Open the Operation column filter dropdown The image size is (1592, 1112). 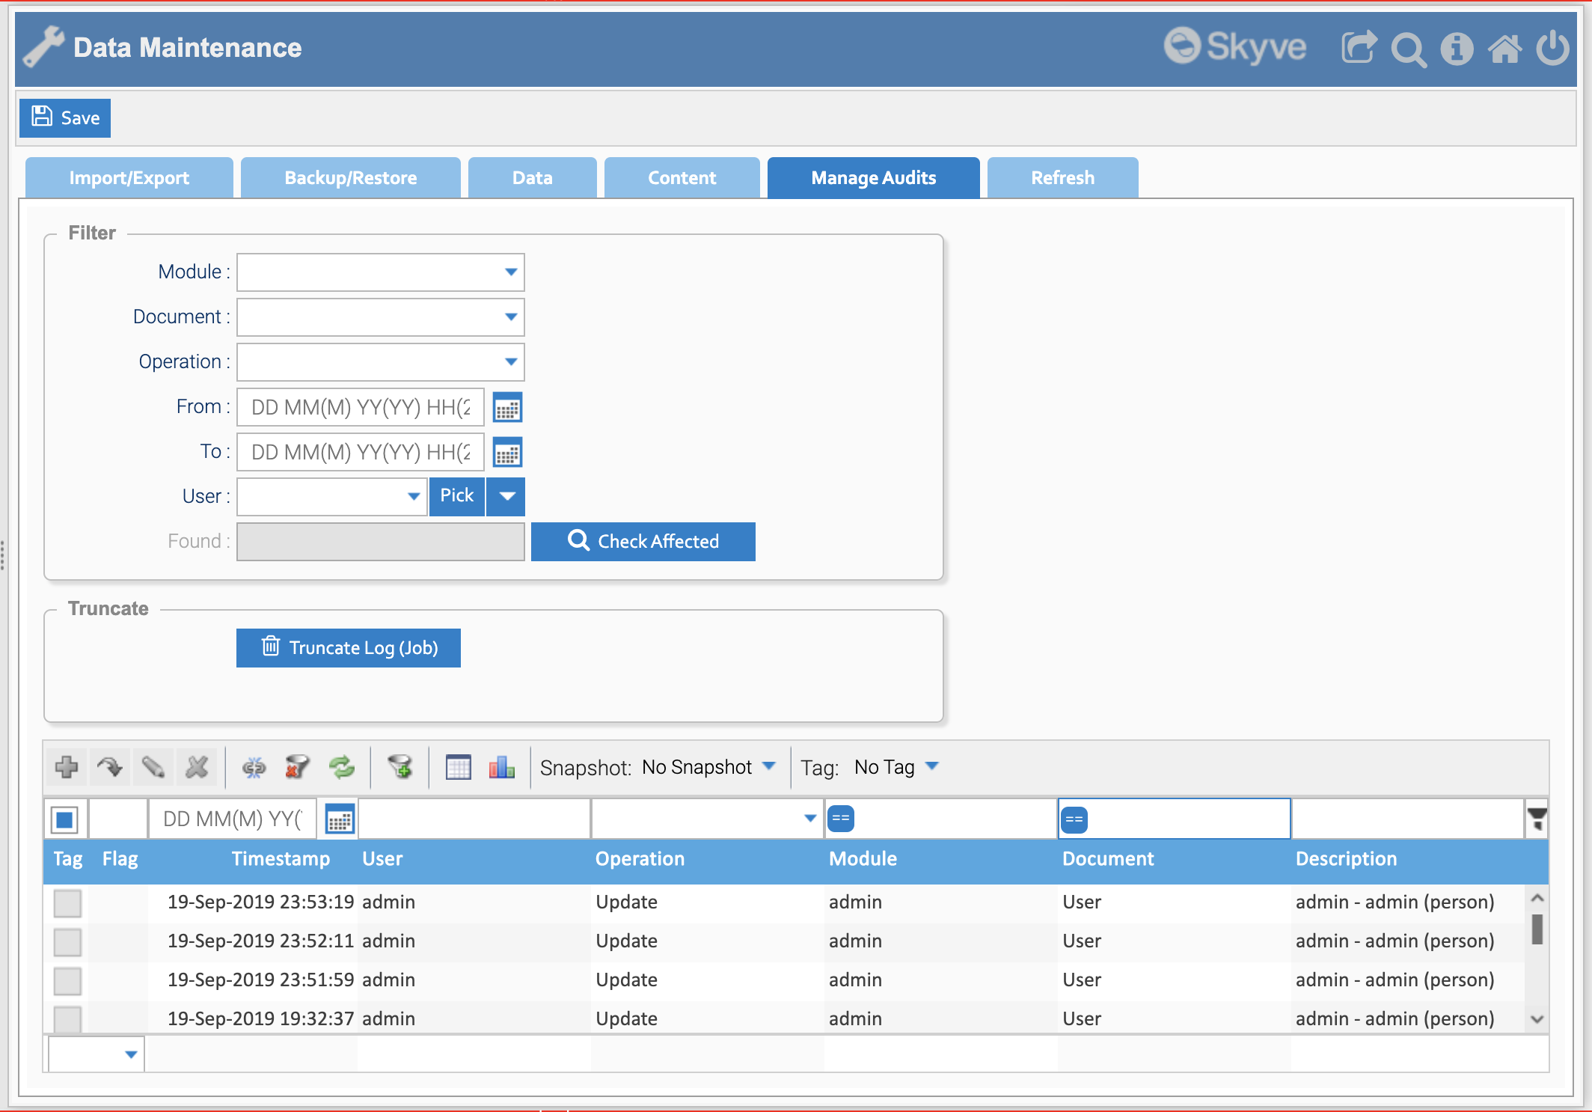(809, 819)
